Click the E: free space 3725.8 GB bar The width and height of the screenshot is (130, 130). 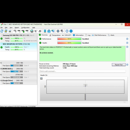pos(17,77)
